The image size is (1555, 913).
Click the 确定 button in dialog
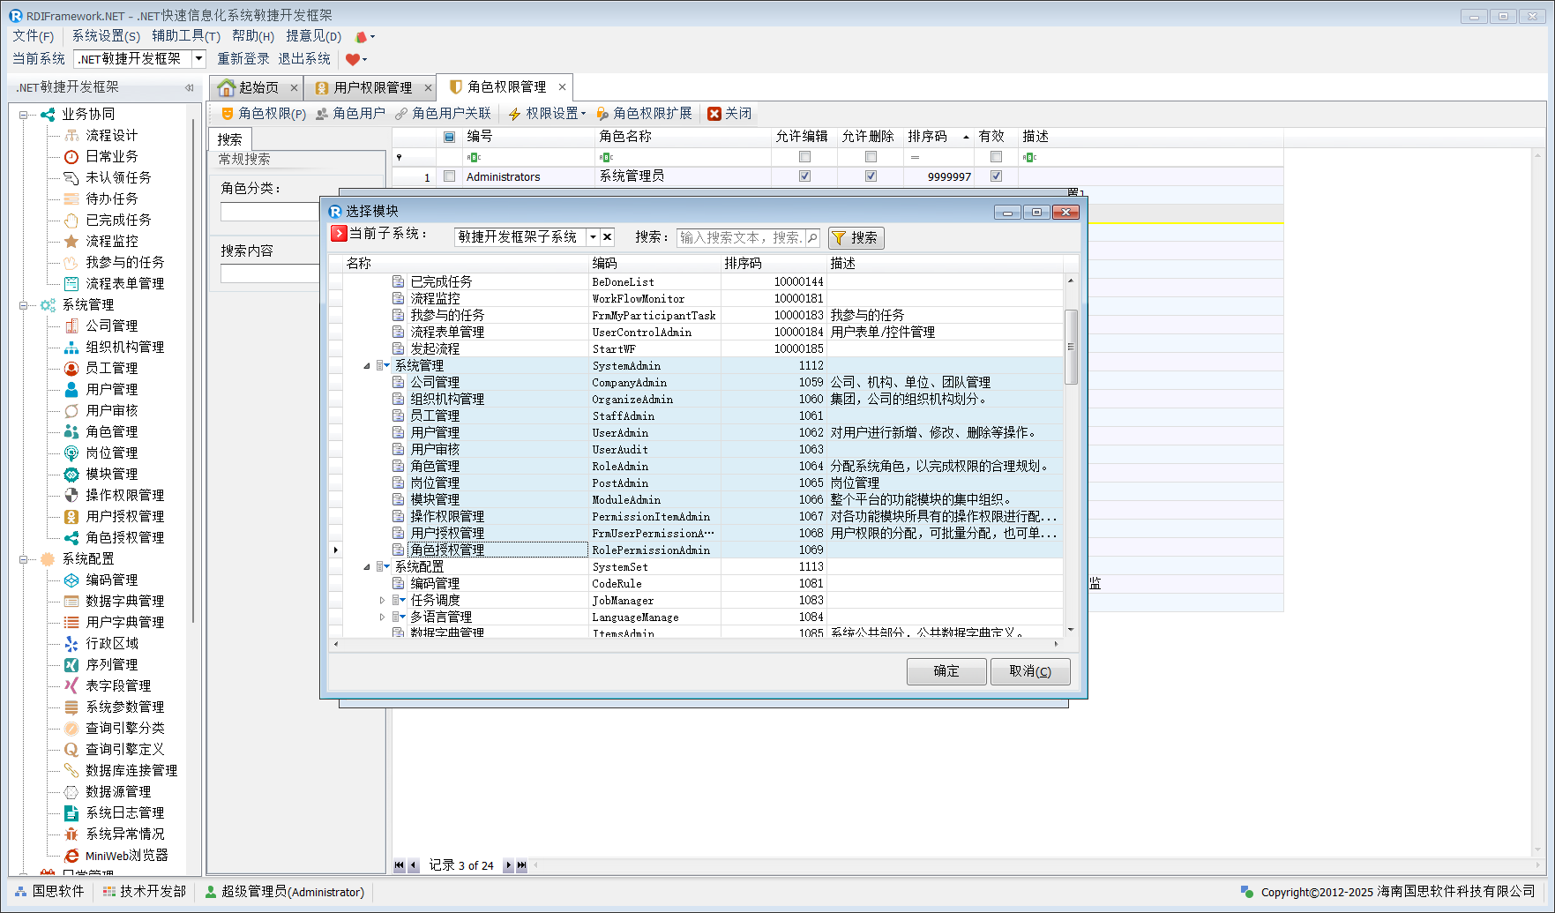click(x=946, y=671)
